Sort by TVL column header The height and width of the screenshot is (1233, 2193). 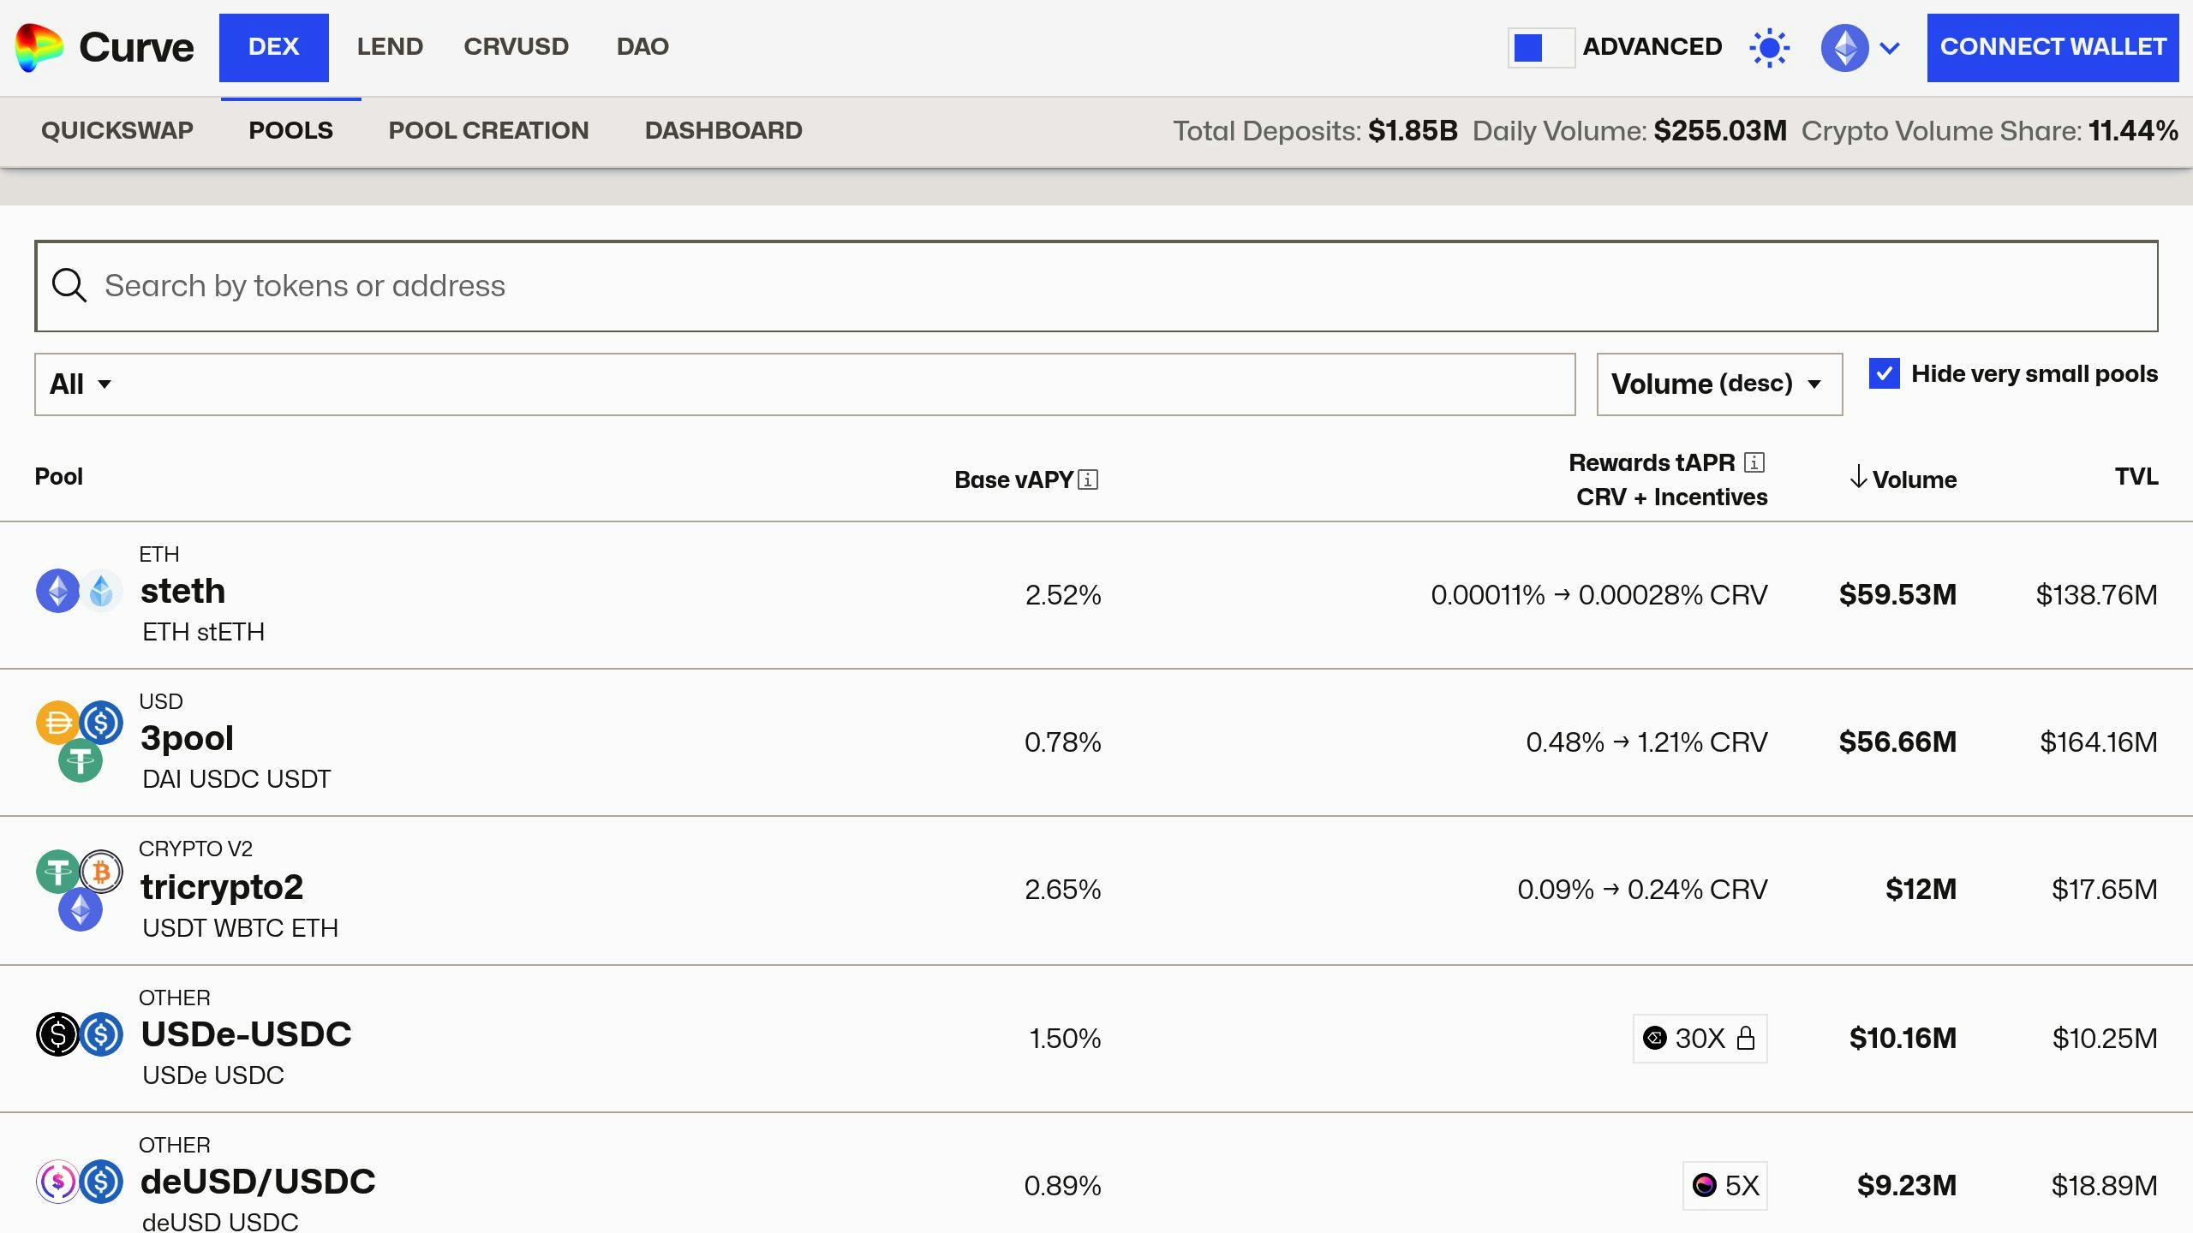(2136, 476)
